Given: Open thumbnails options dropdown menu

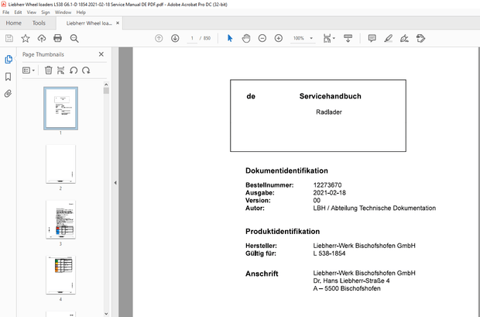Looking at the screenshot, I should click(x=29, y=71).
